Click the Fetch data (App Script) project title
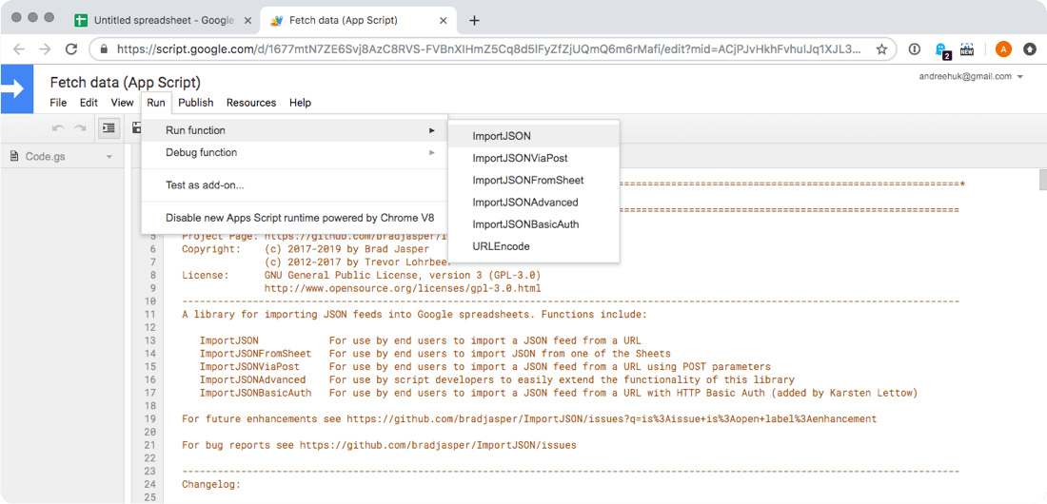 click(125, 83)
